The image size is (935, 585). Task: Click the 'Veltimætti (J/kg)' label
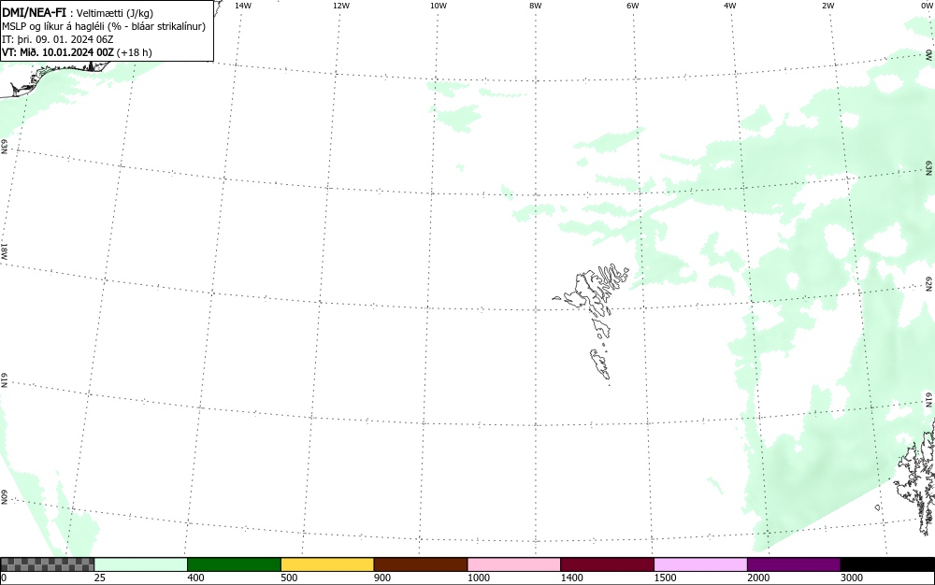coord(115,13)
